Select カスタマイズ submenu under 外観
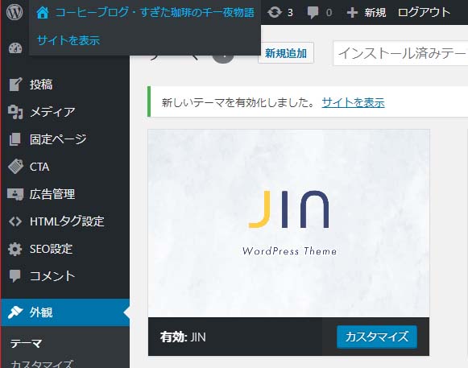 point(42,363)
